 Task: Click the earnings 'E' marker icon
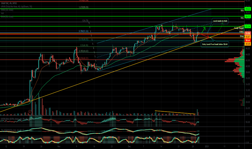(30, 112)
